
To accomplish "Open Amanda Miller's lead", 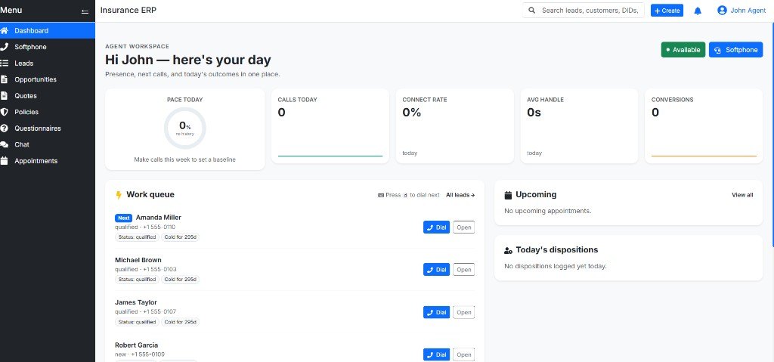I will pos(464,227).
